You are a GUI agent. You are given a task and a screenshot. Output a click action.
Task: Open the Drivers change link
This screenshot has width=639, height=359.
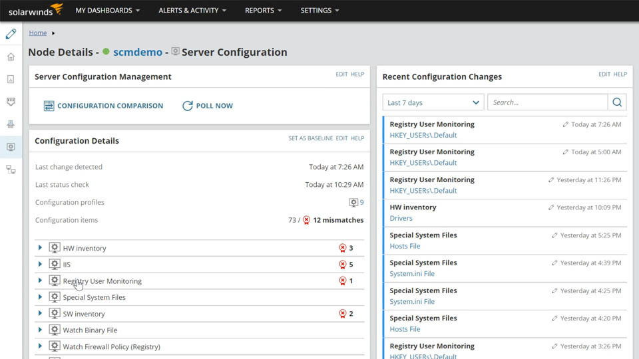coord(401,218)
